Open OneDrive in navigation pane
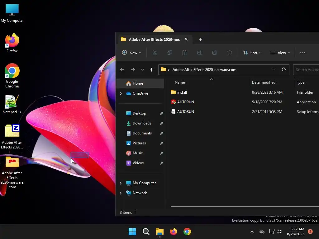The height and width of the screenshot is (239, 319). pos(140,93)
